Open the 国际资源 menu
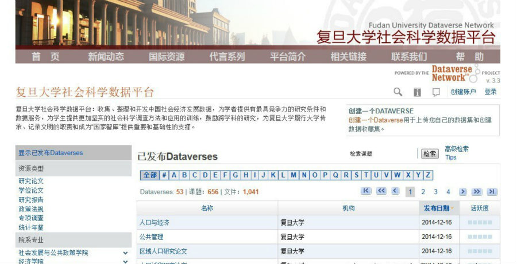Image resolution: width=517 pixels, height=264 pixels. point(167,57)
